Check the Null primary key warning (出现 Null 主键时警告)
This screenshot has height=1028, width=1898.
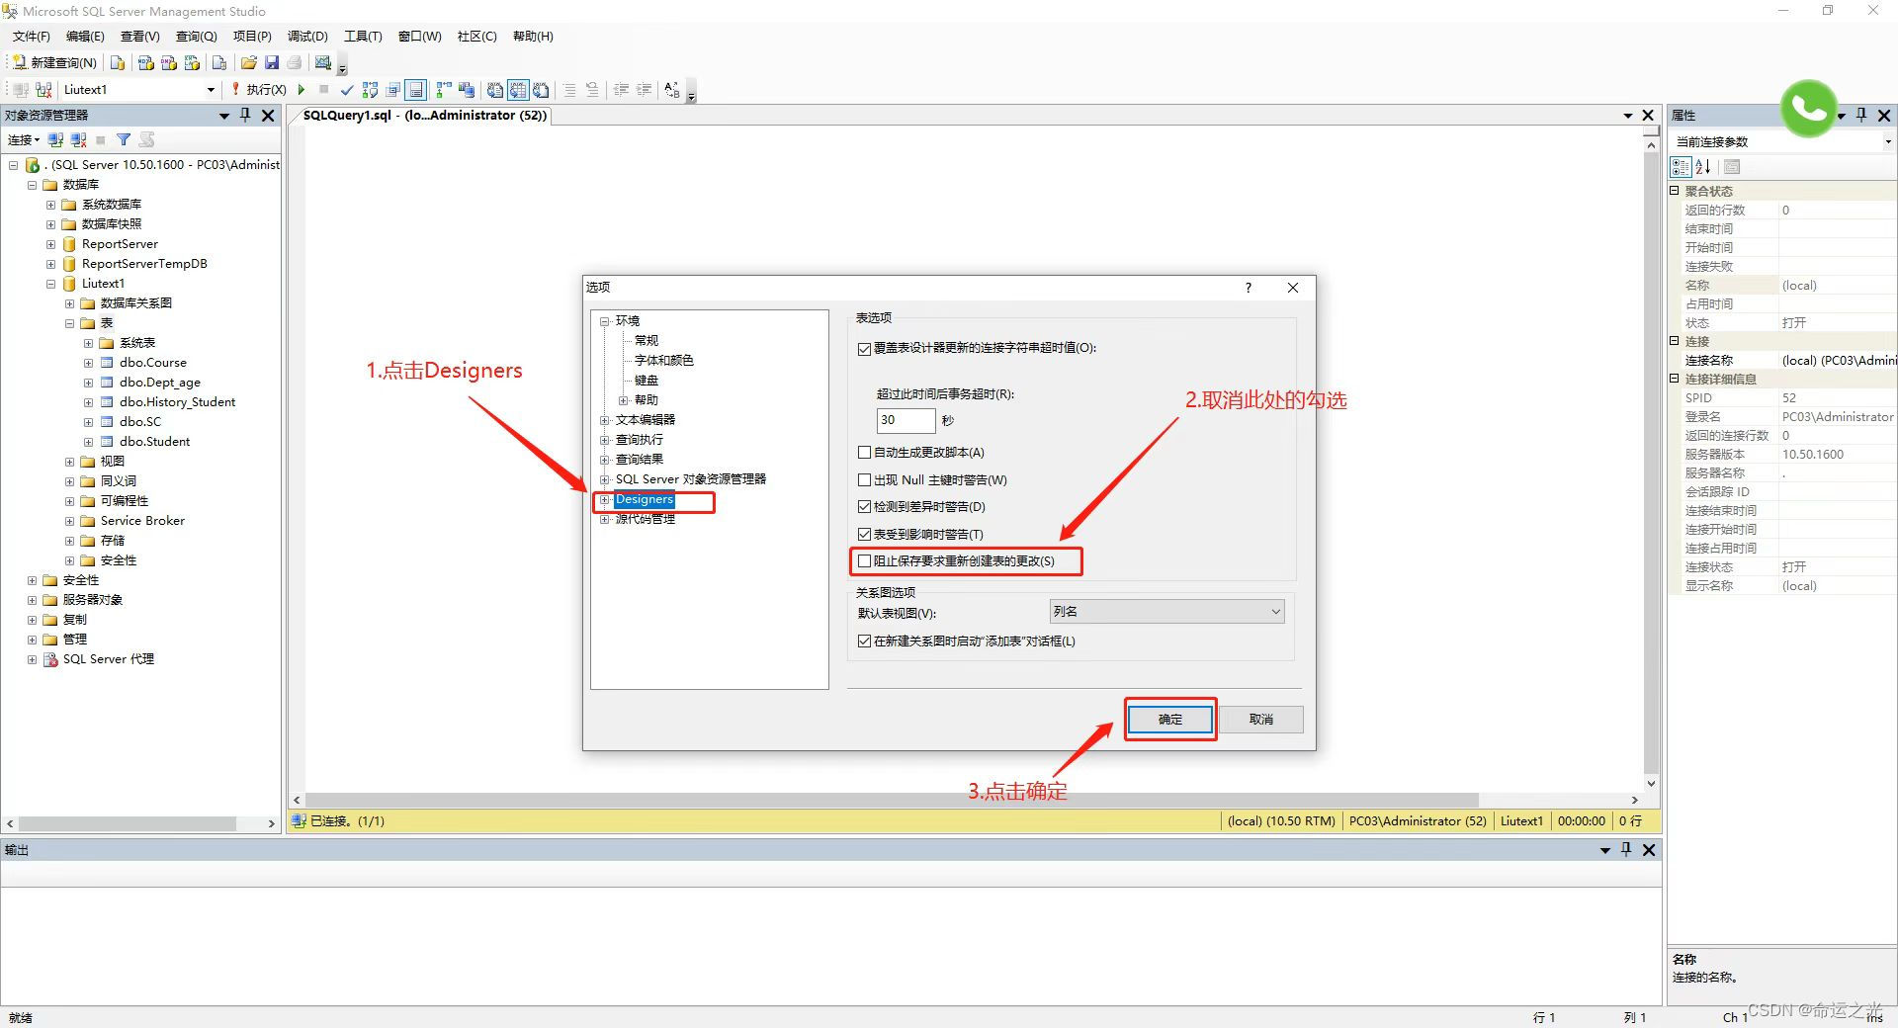(865, 480)
